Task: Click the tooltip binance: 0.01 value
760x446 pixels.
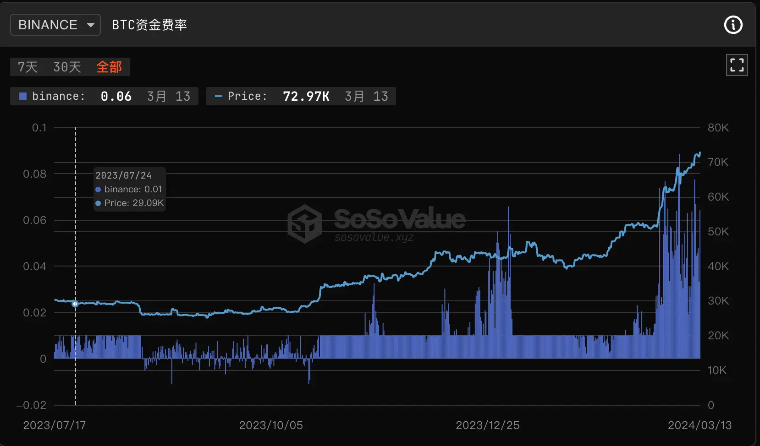Action: pyautogui.click(x=133, y=189)
